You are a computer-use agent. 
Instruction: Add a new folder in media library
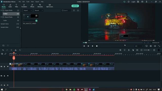[x=3, y=45]
